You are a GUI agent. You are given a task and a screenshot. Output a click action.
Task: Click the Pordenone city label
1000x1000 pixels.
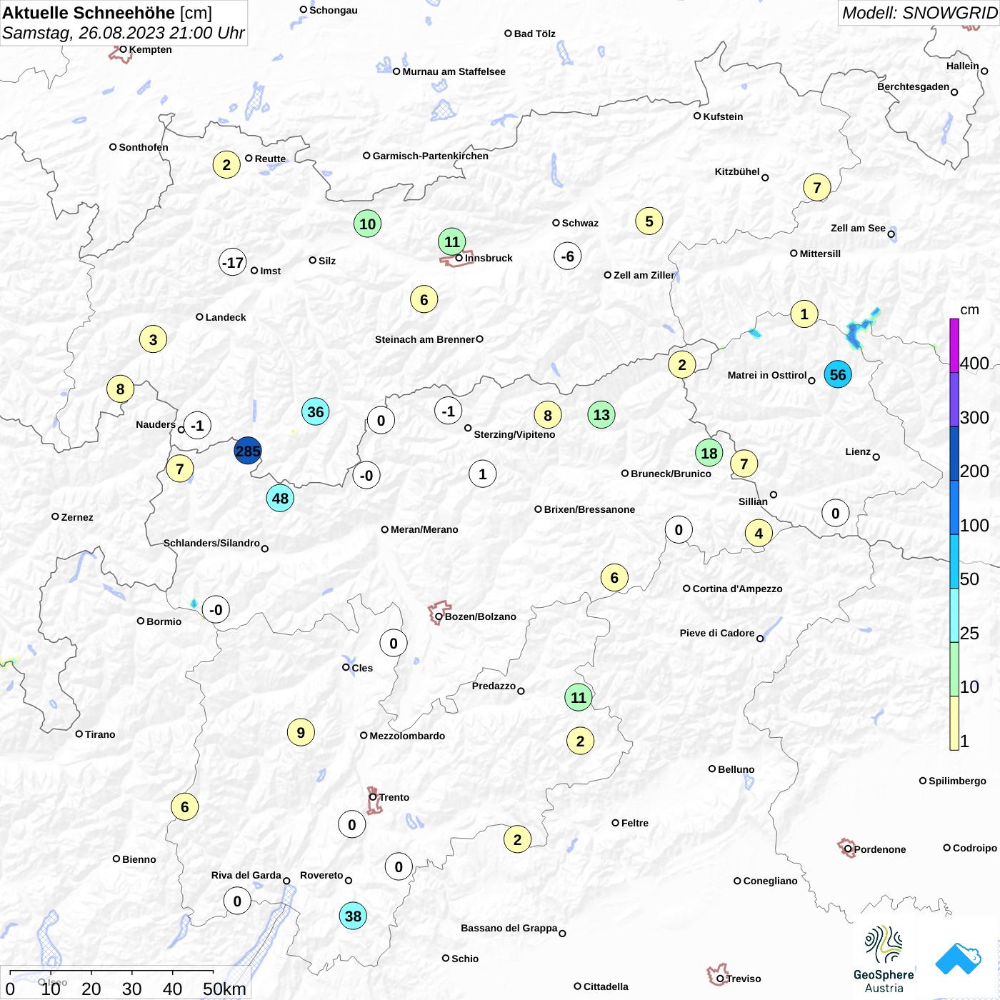pos(880,849)
